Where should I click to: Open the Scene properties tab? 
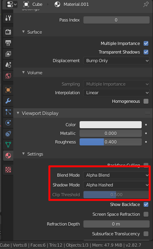tap(8, 65)
